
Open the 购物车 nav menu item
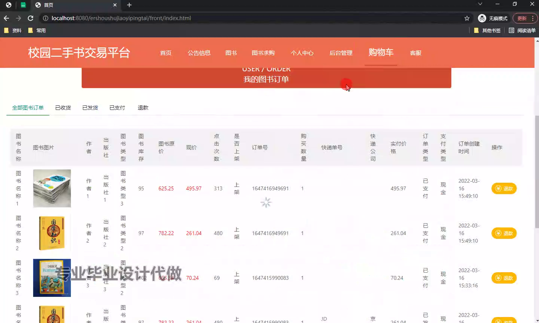click(x=381, y=52)
